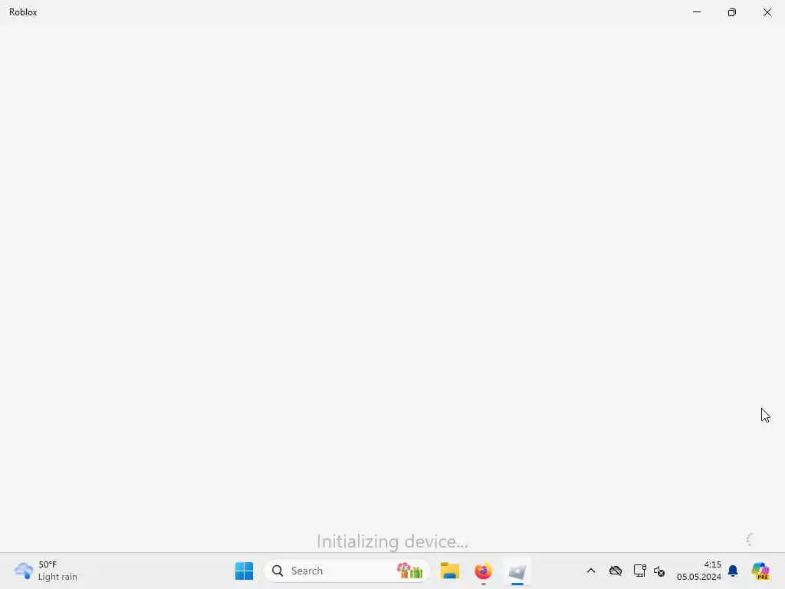Open the weather widget showing Light rain
This screenshot has height=589, width=785.
46,571
